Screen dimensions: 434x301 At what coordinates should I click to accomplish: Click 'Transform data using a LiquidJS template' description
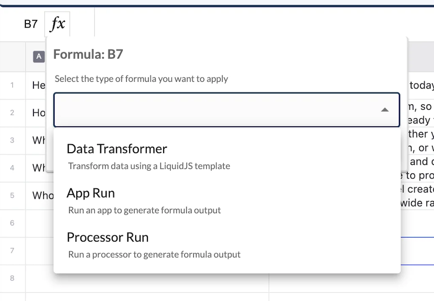(x=149, y=166)
